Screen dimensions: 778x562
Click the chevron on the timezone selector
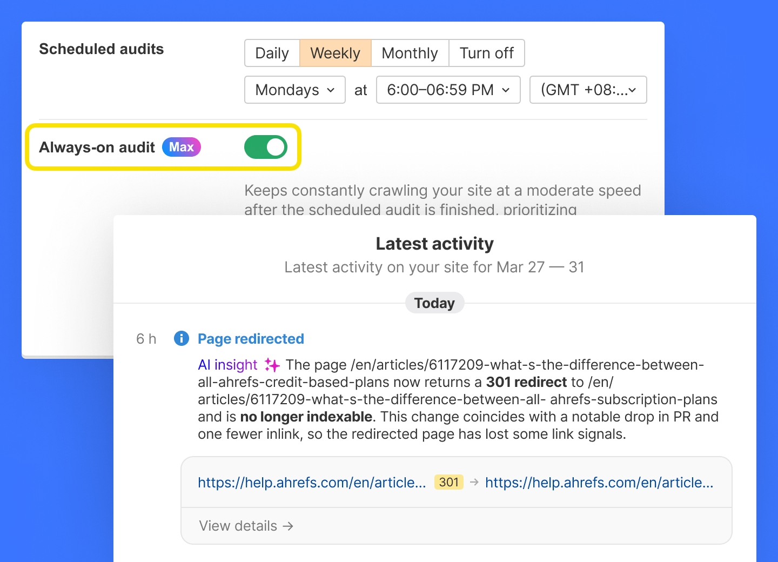[631, 90]
